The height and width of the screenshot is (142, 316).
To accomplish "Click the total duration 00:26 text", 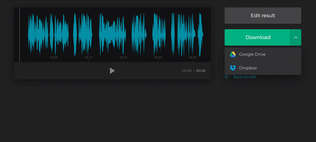I will 201,71.
